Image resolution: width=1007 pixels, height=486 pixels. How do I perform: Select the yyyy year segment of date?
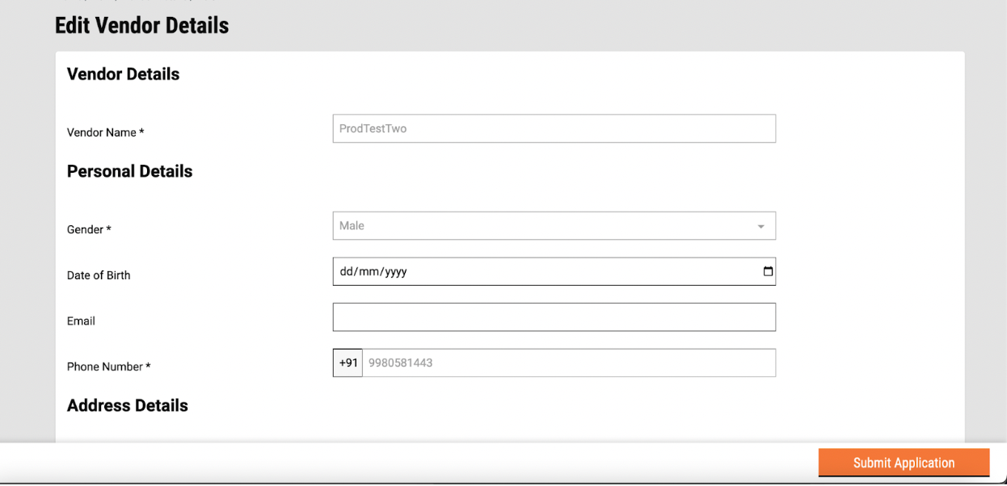point(396,272)
